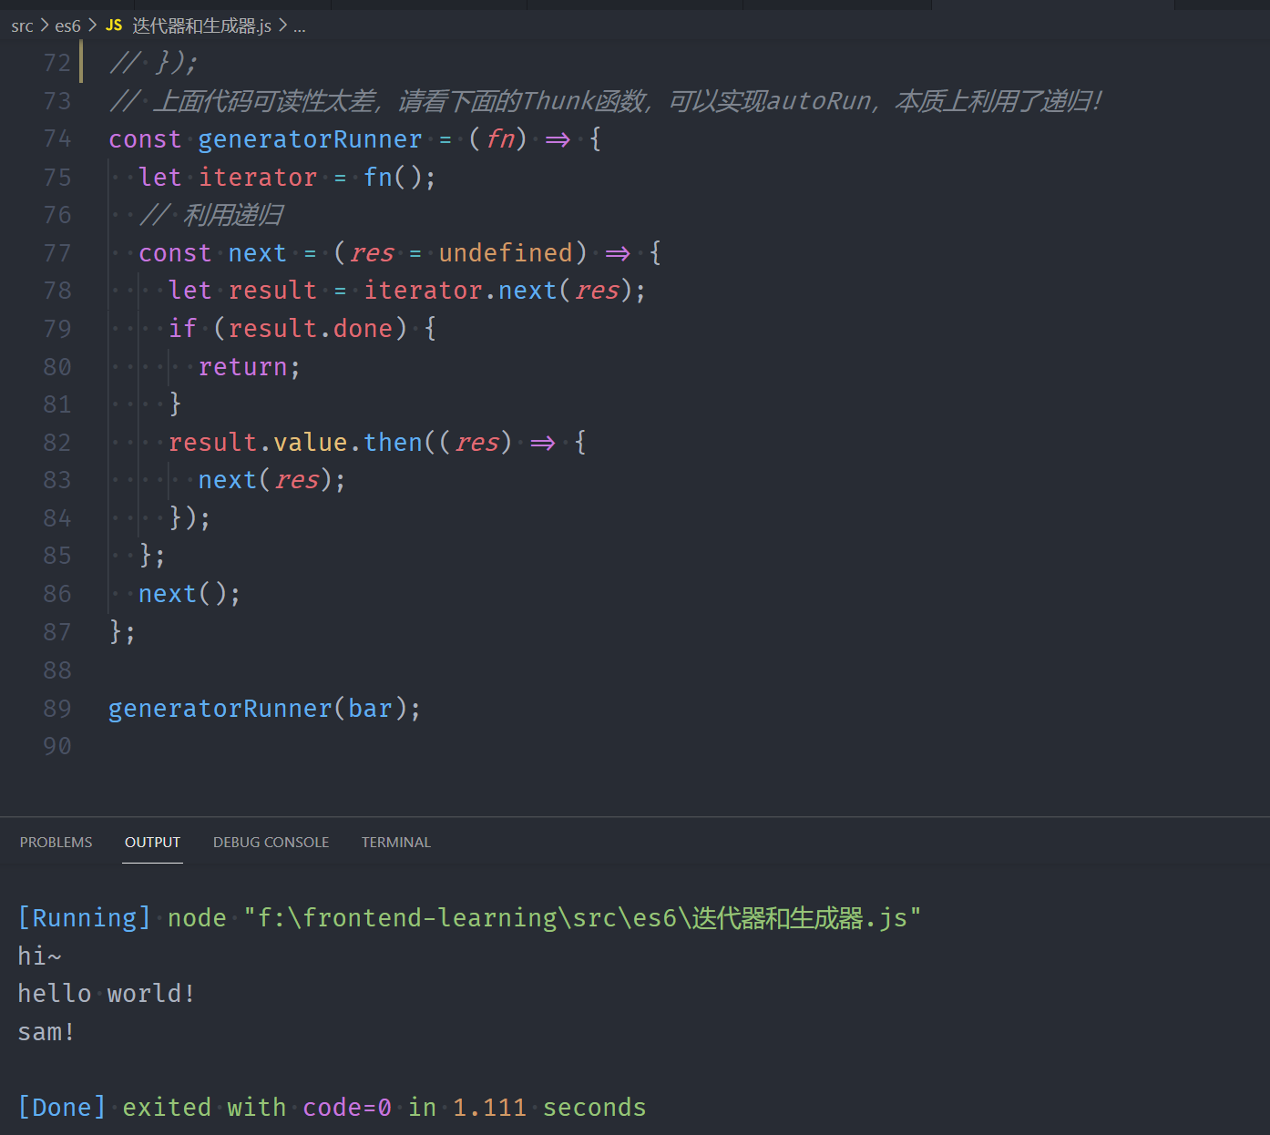Click generatorRunner in the line 74 declaration
Viewport: 1270px width, 1135px height.
tap(310, 138)
